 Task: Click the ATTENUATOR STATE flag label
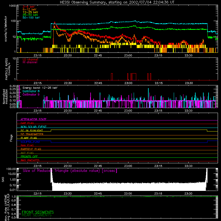33,119
